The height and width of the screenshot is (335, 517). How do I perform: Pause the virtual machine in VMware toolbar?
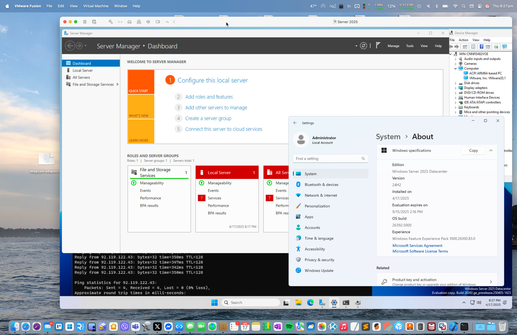click(x=85, y=22)
